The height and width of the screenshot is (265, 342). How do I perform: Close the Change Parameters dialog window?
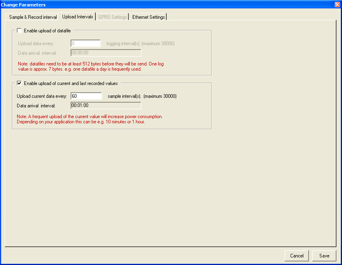click(337, 4)
